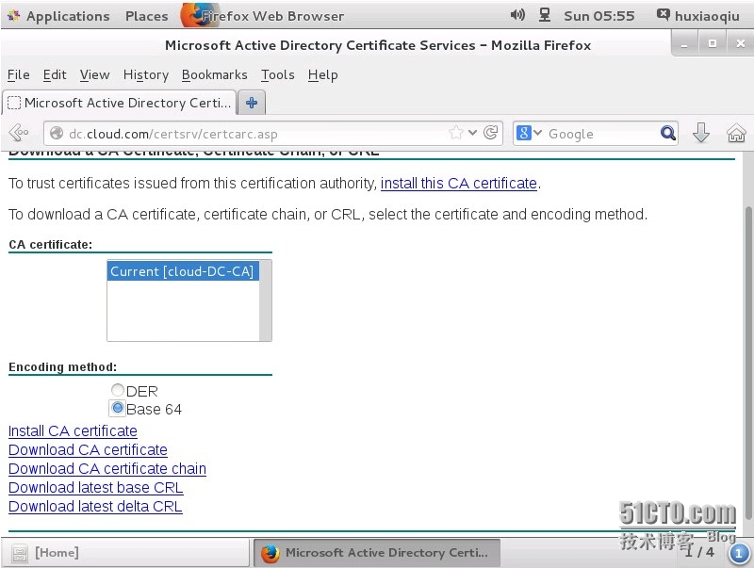Click Download CA certificate link
This screenshot has width=754, height=568.
(x=88, y=450)
